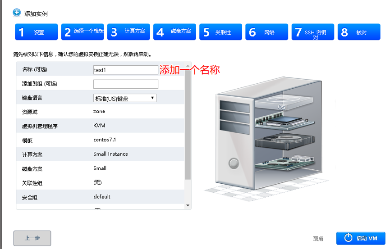The height and width of the screenshot is (249, 390).
Task: Click the review list scrollbar thumb
Action: [x=188, y=124]
